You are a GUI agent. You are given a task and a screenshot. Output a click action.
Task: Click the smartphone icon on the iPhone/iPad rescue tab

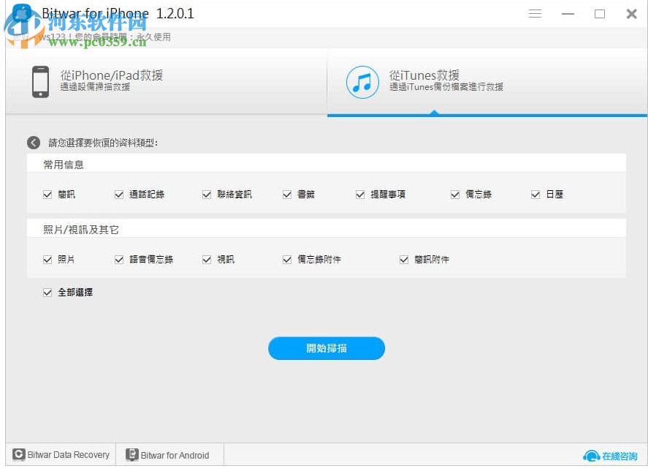click(x=40, y=80)
